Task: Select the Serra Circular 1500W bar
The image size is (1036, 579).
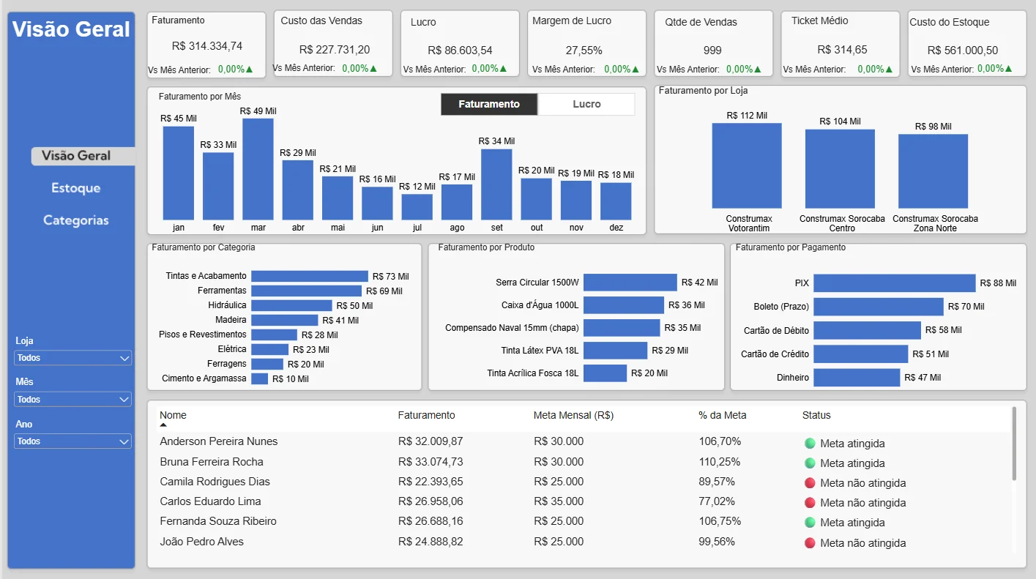Action: 630,283
